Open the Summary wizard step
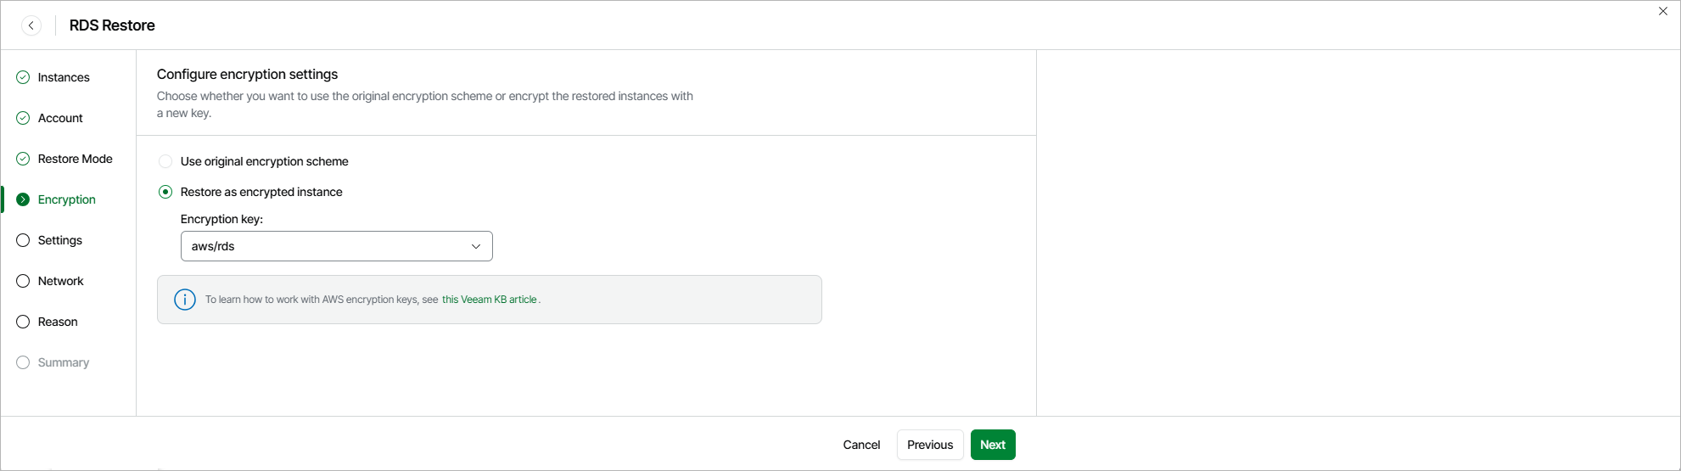The image size is (1681, 471). point(63,362)
